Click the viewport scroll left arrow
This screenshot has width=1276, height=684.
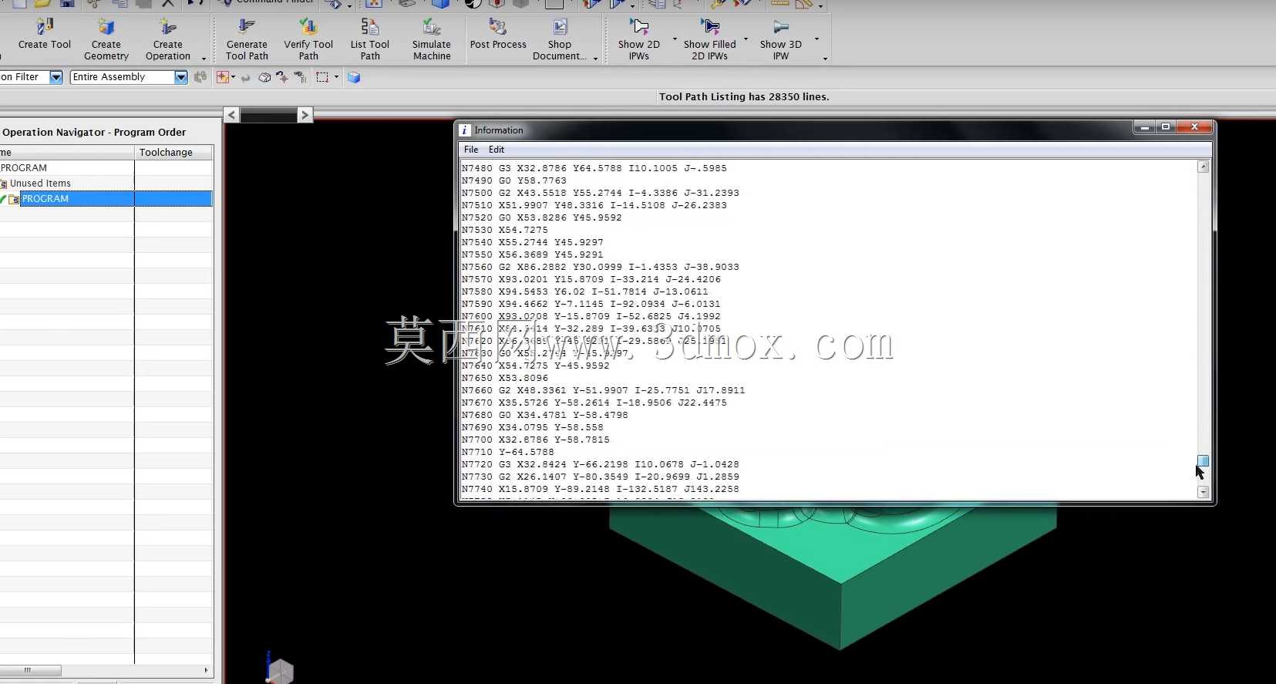231,115
